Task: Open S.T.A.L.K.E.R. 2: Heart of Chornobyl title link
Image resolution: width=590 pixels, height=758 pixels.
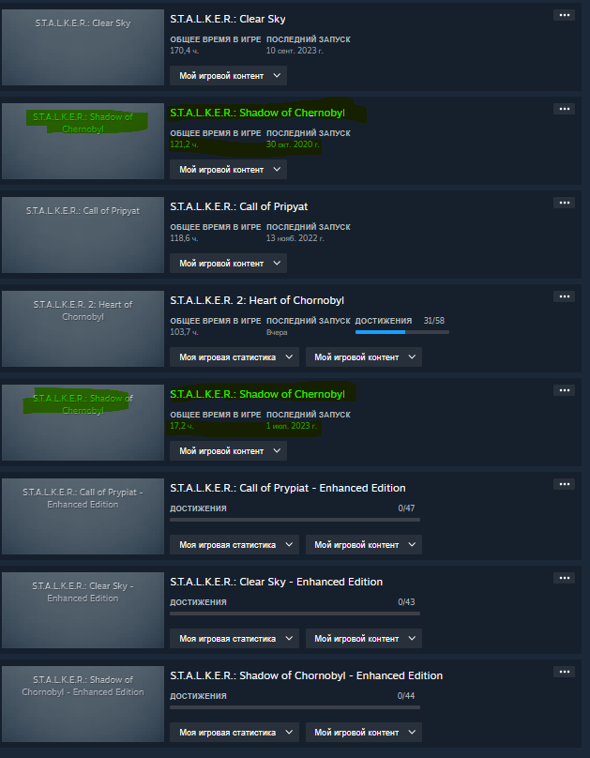Action: pos(257,300)
